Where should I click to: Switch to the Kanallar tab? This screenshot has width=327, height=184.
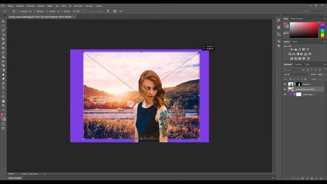pyautogui.click(x=298, y=64)
